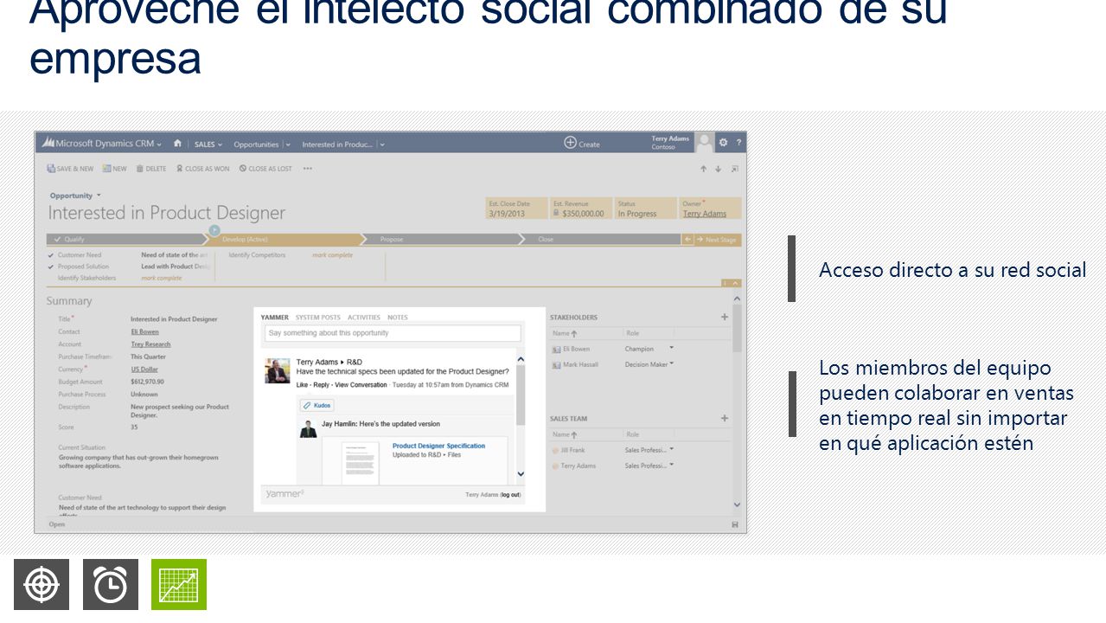
Task: Expand the Interested in Produc... breadcrumb chevron
Action: (381, 145)
